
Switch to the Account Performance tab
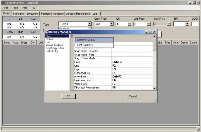[78, 14]
